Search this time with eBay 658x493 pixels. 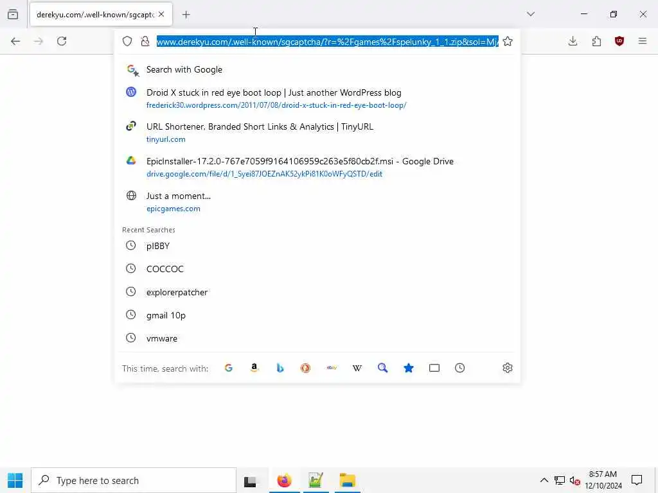tap(332, 368)
